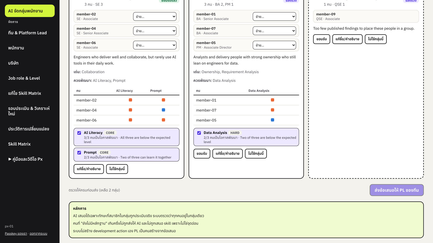Open the move dropdown for member-02

tap(155, 16)
